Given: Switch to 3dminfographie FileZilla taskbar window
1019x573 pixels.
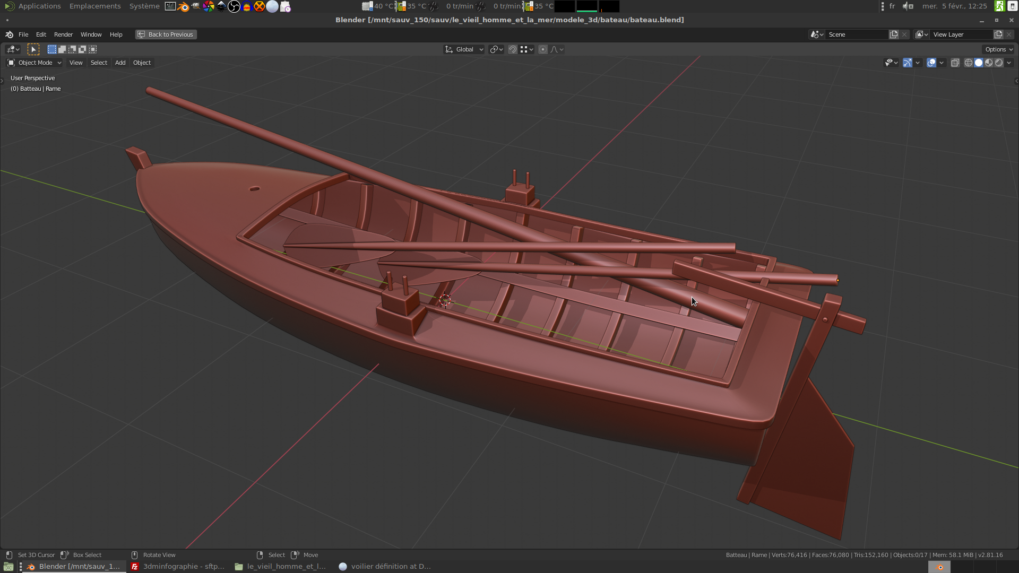Looking at the screenshot, I should tap(178, 567).
